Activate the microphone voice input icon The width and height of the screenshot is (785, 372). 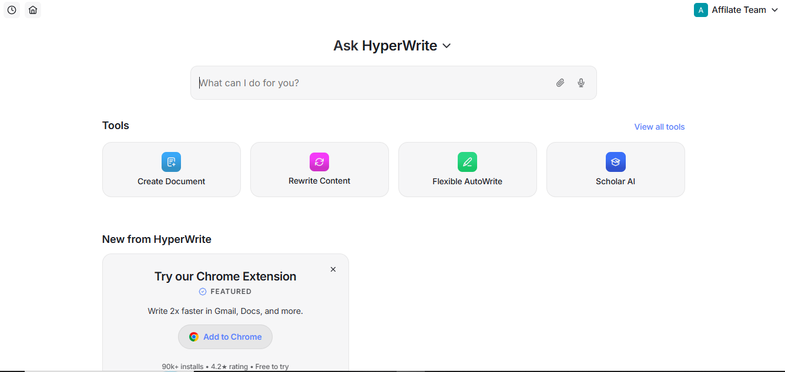[x=581, y=83]
